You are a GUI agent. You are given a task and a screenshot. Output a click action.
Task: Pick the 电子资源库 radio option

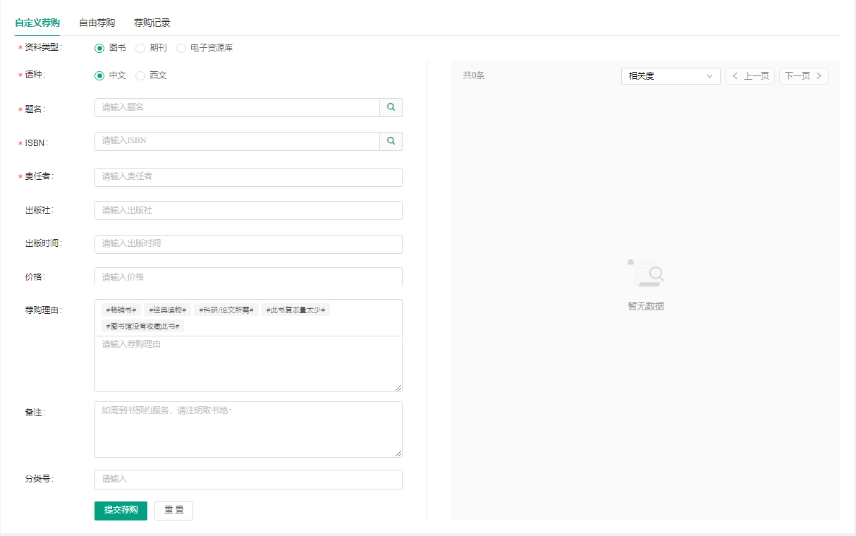tap(181, 48)
